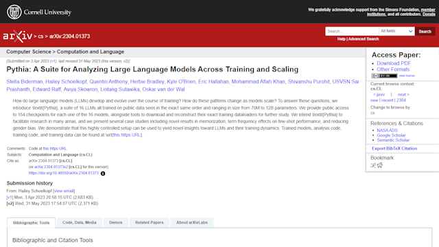Image resolution: width=439 pixels, height=247 pixels.
Task: Select the Related Papers tab
Action: click(x=150, y=222)
